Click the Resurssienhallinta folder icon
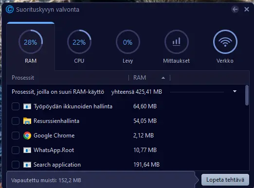This screenshot has width=254, height=188. click(27, 121)
